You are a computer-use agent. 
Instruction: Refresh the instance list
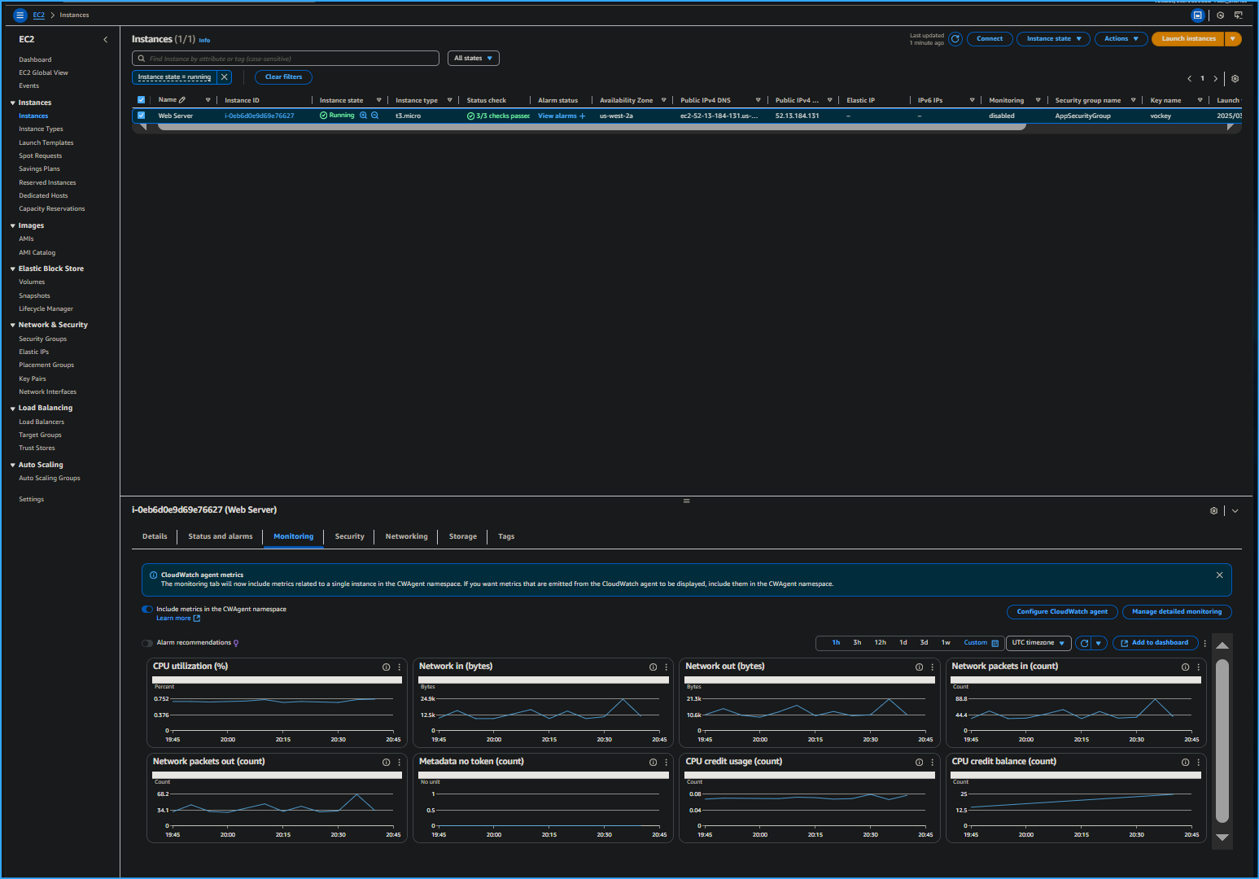pyautogui.click(x=955, y=38)
